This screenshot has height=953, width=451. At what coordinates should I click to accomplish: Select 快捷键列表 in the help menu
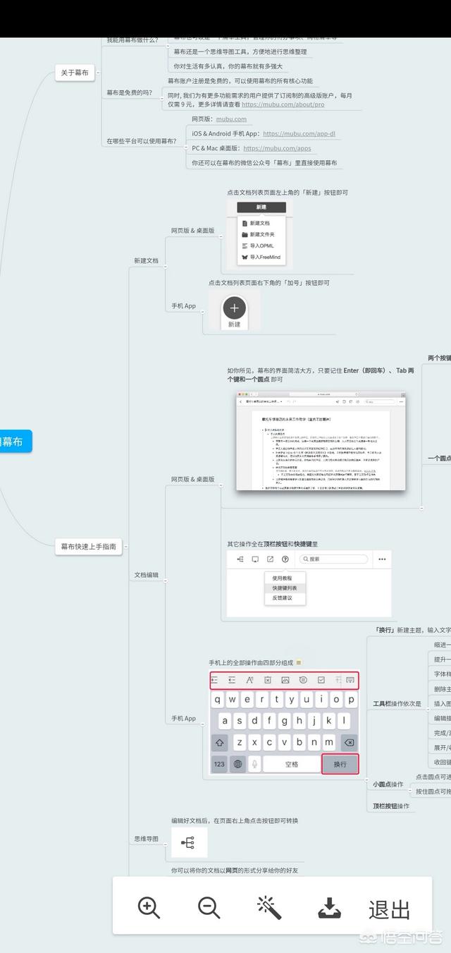(x=285, y=588)
